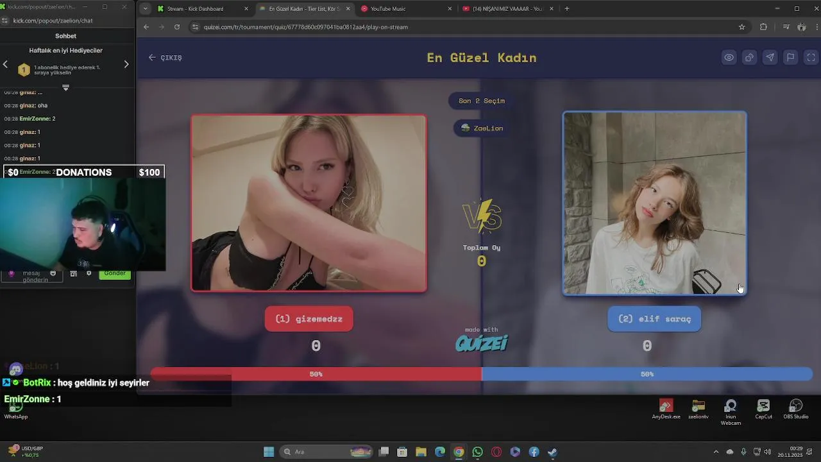Click the ZaeLion user pill

tap(482, 128)
